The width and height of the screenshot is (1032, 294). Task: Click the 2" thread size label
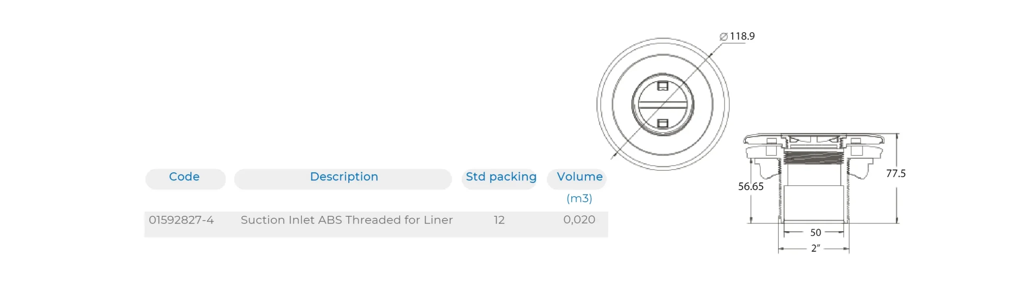[816, 248]
